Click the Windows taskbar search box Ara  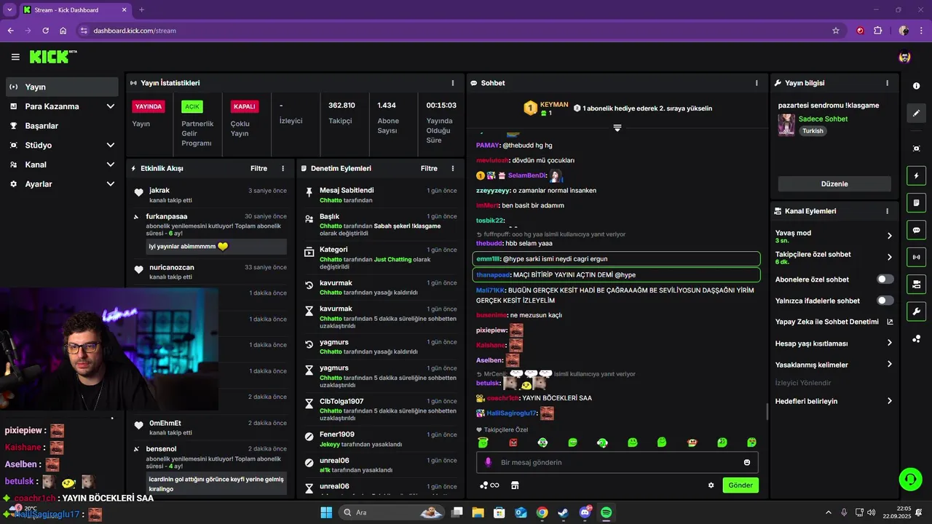pos(393,512)
